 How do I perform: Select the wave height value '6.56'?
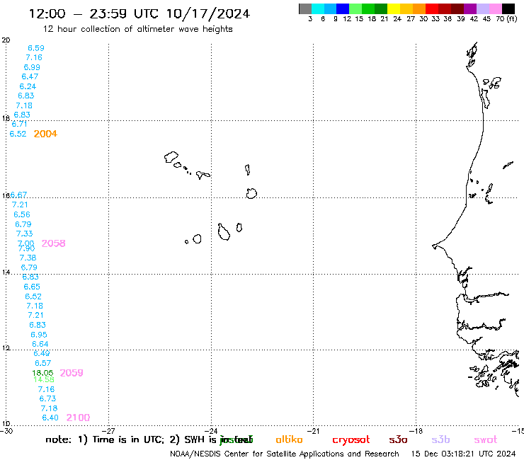[x=22, y=214]
